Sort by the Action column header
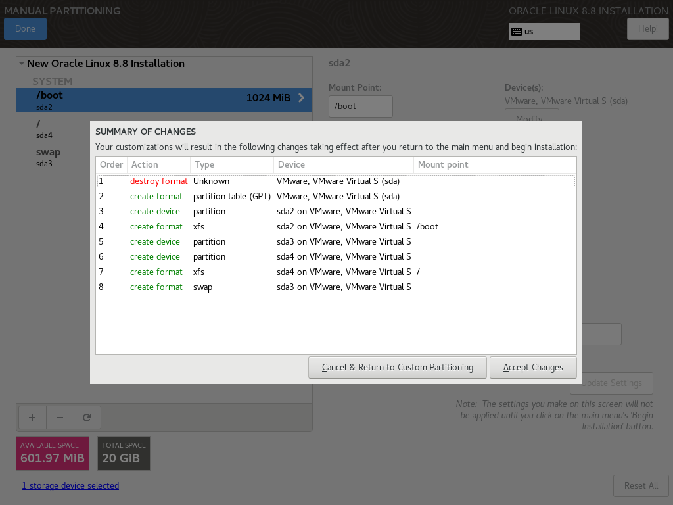 coord(158,165)
